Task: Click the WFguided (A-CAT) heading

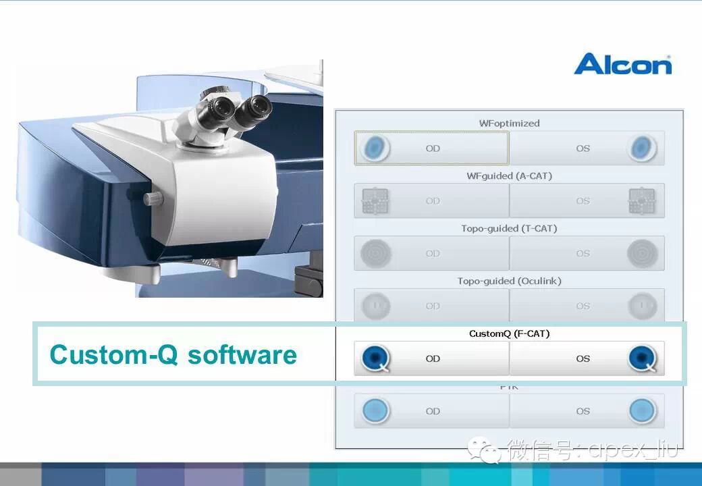Action: 509,176
